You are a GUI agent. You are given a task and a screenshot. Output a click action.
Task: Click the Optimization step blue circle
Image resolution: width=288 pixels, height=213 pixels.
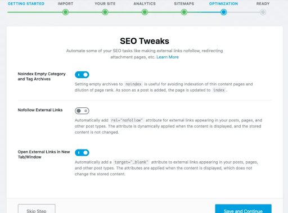[223, 12]
